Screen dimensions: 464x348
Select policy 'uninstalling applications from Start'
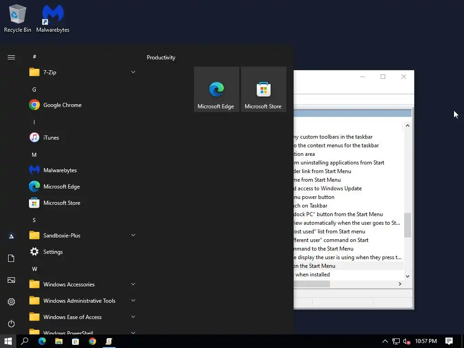pos(348,163)
